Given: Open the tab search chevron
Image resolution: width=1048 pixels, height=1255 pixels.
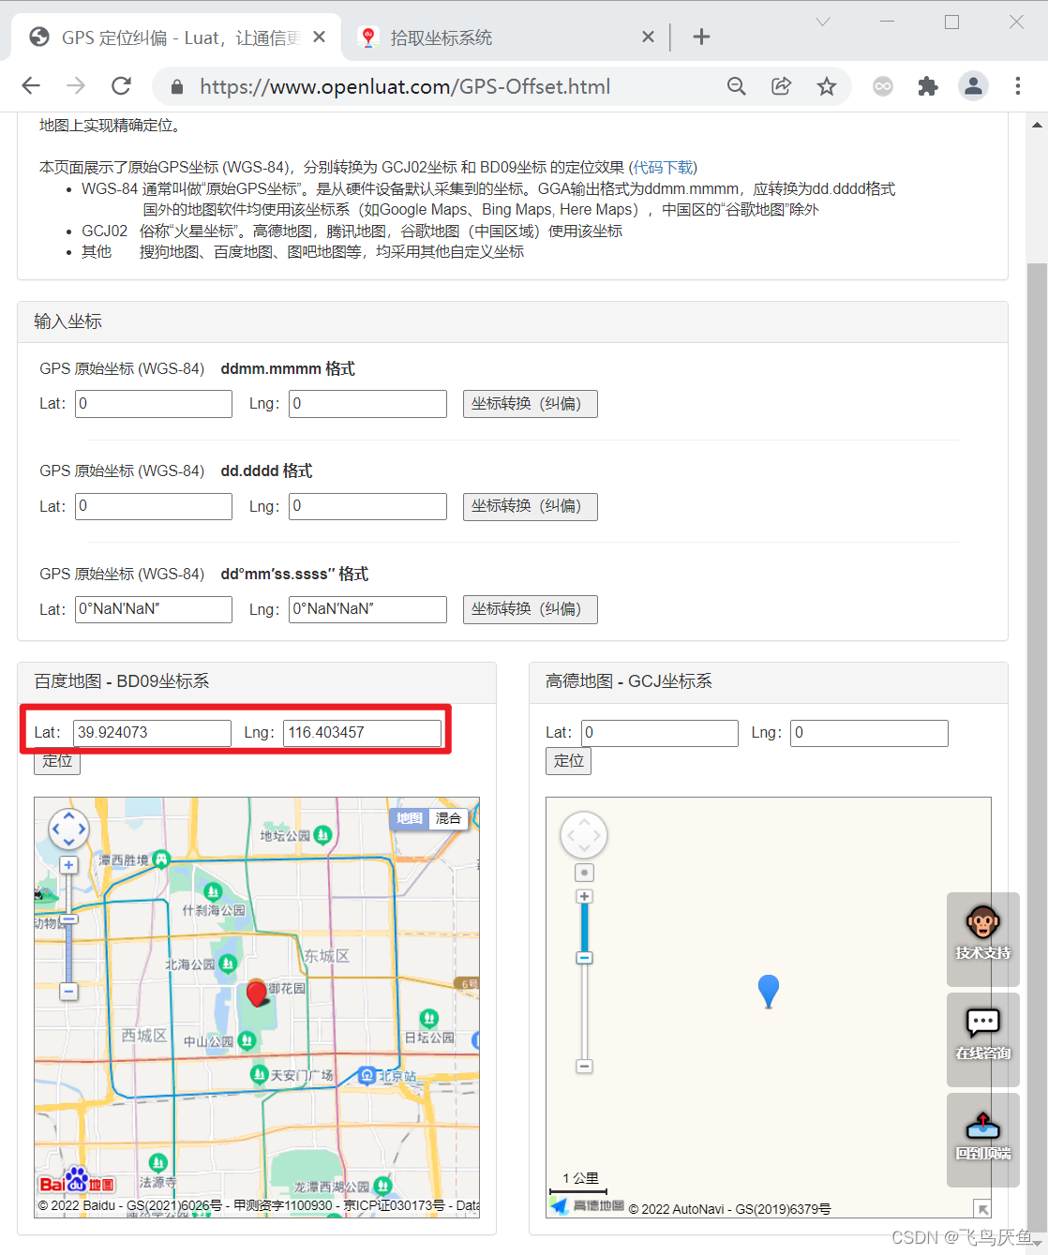Looking at the screenshot, I should click(823, 22).
